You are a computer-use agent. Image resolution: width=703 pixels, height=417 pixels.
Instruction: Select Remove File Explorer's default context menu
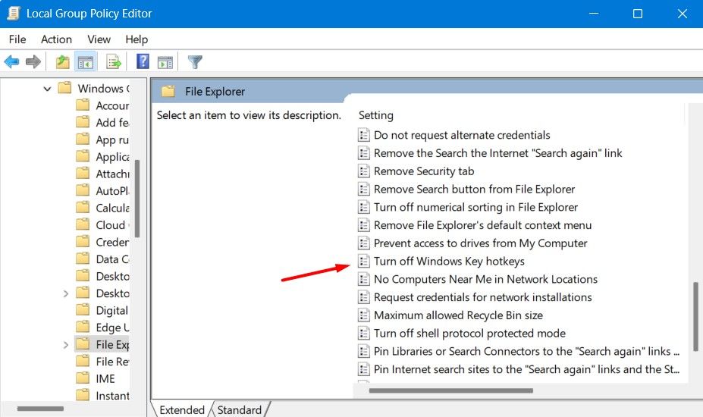pos(482,225)
